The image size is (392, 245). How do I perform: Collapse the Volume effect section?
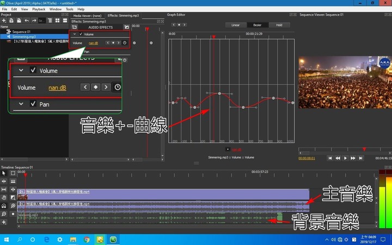pos(75,34)
